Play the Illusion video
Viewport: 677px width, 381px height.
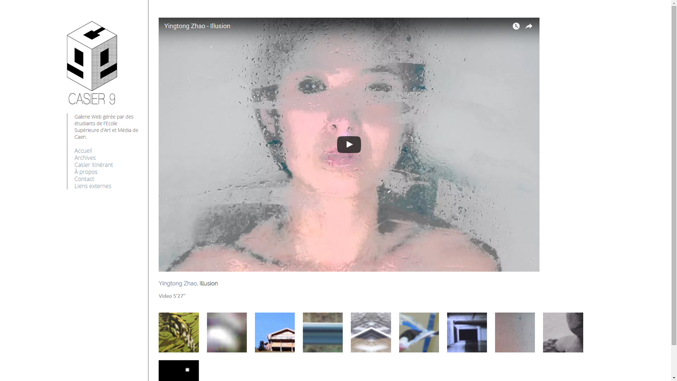click(x=349, y=145)
